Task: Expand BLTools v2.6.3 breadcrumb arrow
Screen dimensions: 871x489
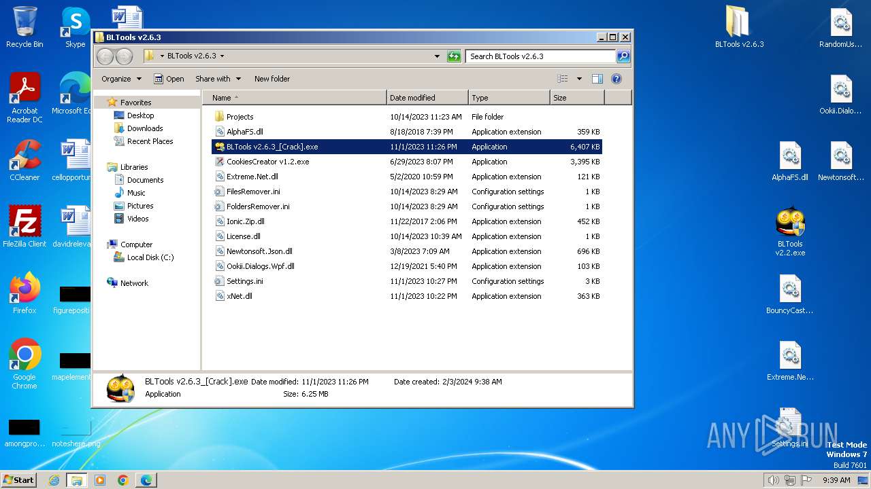Action: [x=222, y=56]
